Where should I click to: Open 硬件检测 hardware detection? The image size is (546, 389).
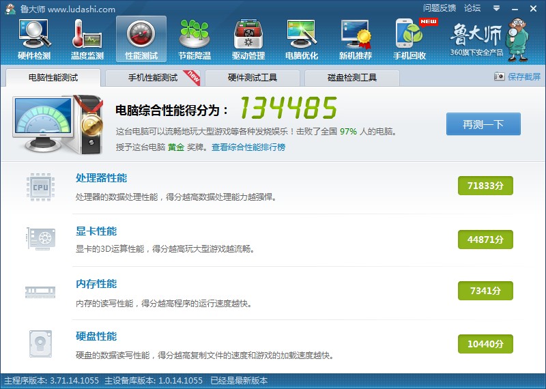pos(34,40)
